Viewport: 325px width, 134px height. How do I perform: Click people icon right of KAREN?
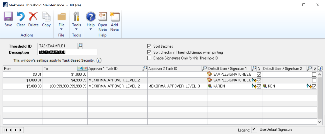254,86
